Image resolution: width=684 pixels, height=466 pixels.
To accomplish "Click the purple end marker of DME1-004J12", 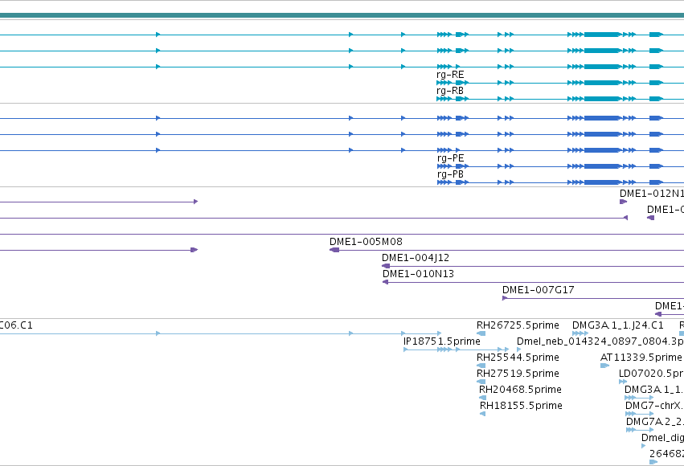I will point(386,266).
